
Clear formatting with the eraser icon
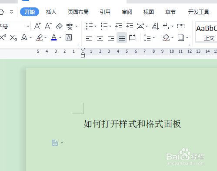point(59,26)
